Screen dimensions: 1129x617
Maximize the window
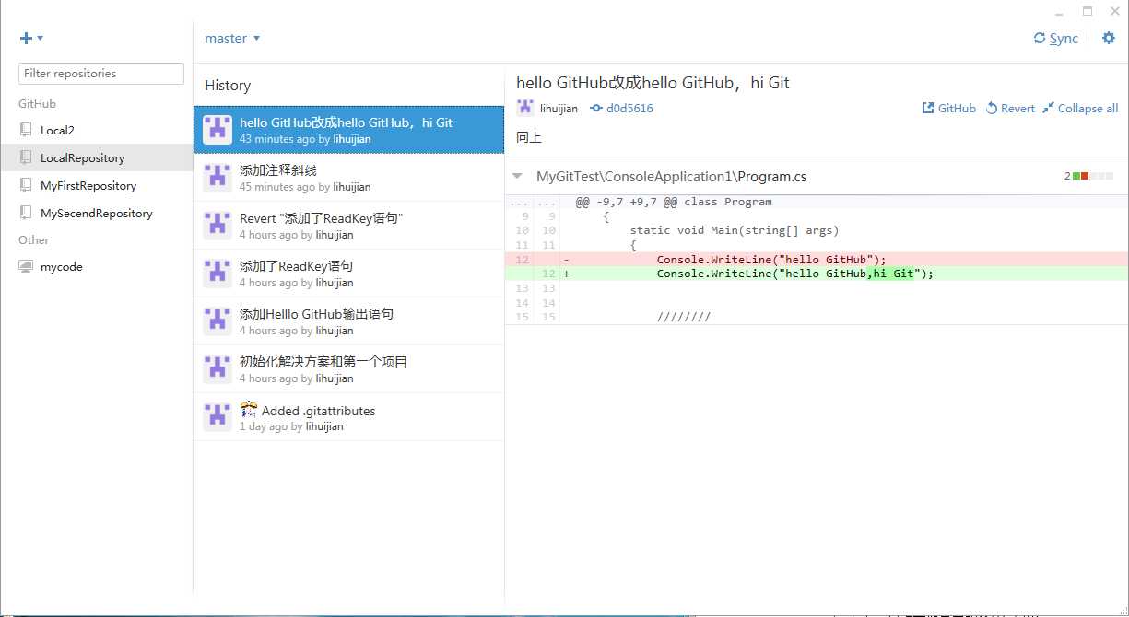tap(1088, 11)
